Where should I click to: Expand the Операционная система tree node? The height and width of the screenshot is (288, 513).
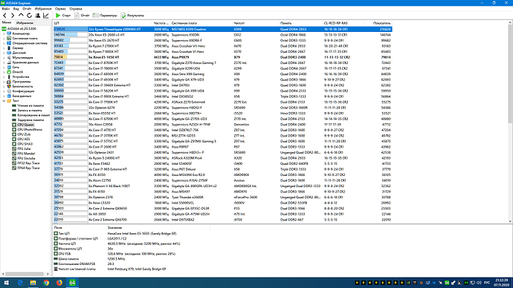pos(4,43)
